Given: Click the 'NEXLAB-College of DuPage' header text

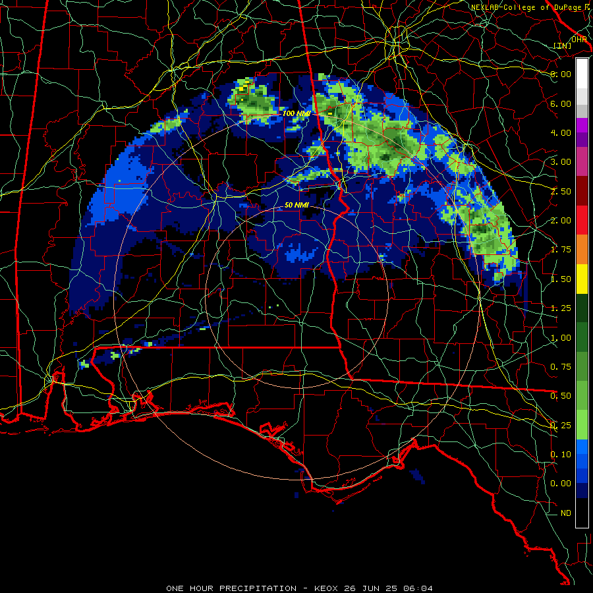Looking at the screenshot, I should point(526,7).
